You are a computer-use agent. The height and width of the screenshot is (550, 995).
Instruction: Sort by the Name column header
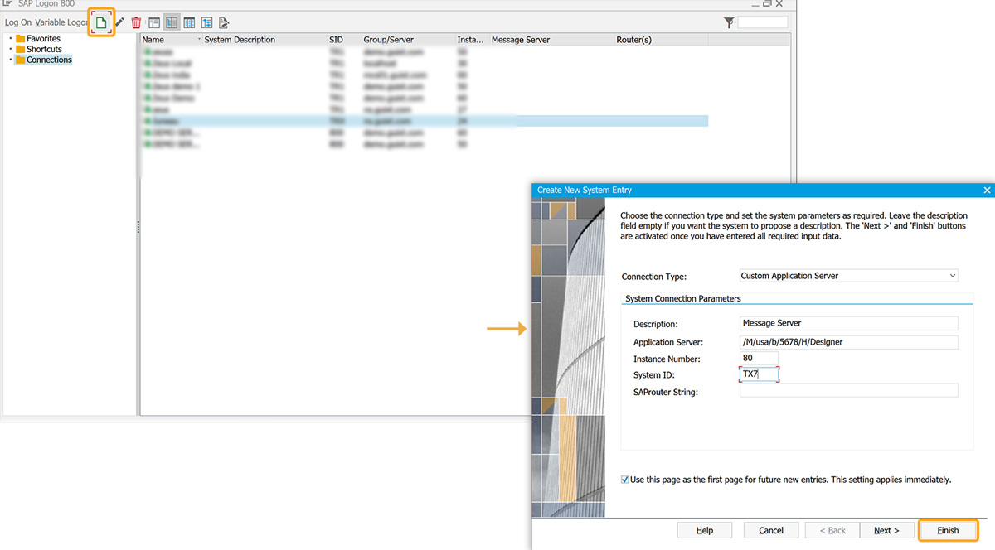153,40
